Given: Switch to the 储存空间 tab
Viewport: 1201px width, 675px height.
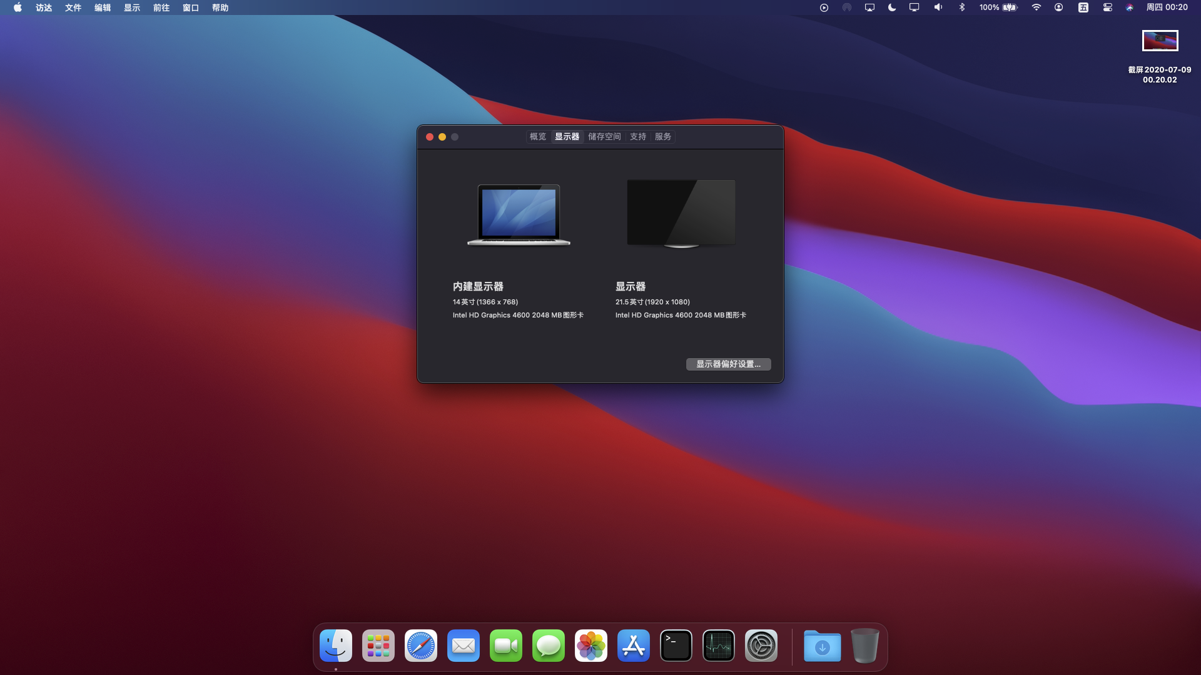Looking at the screenshot, I should coord(604,136).
